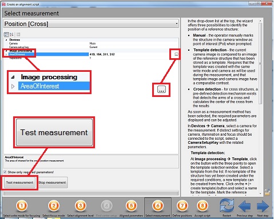Toggle Show only required parameters checkbox
This screenshot has width=274, height=219.
[x=5, y=172]
